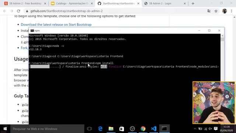This screenshot has width=236, height=133.
Task: Check the battery status tray icon
Action: tap(200, 129)
